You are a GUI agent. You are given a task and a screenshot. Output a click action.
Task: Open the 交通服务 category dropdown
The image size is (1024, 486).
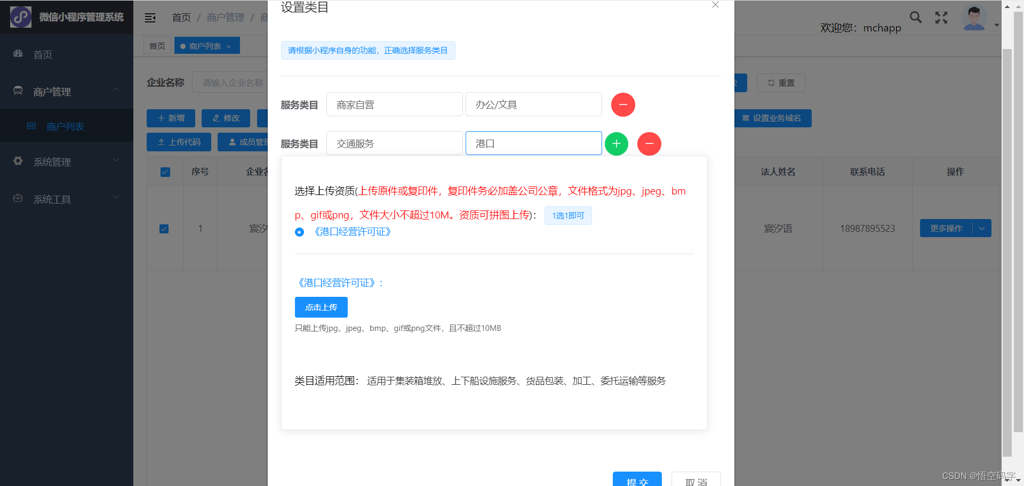(x=395, y=143)
